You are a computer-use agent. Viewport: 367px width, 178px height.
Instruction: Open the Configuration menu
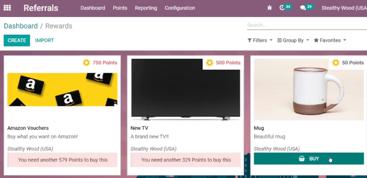point(180,8)
